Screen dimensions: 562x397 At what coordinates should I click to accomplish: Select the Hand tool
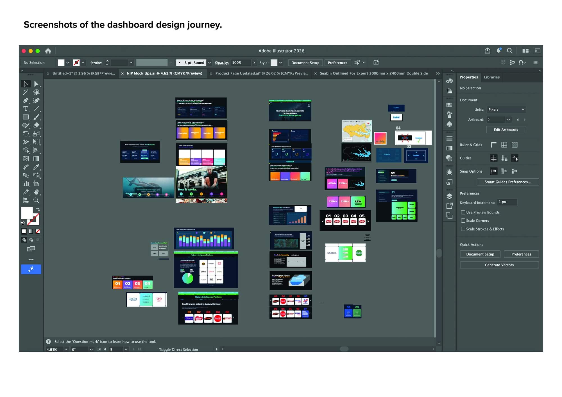36,192
